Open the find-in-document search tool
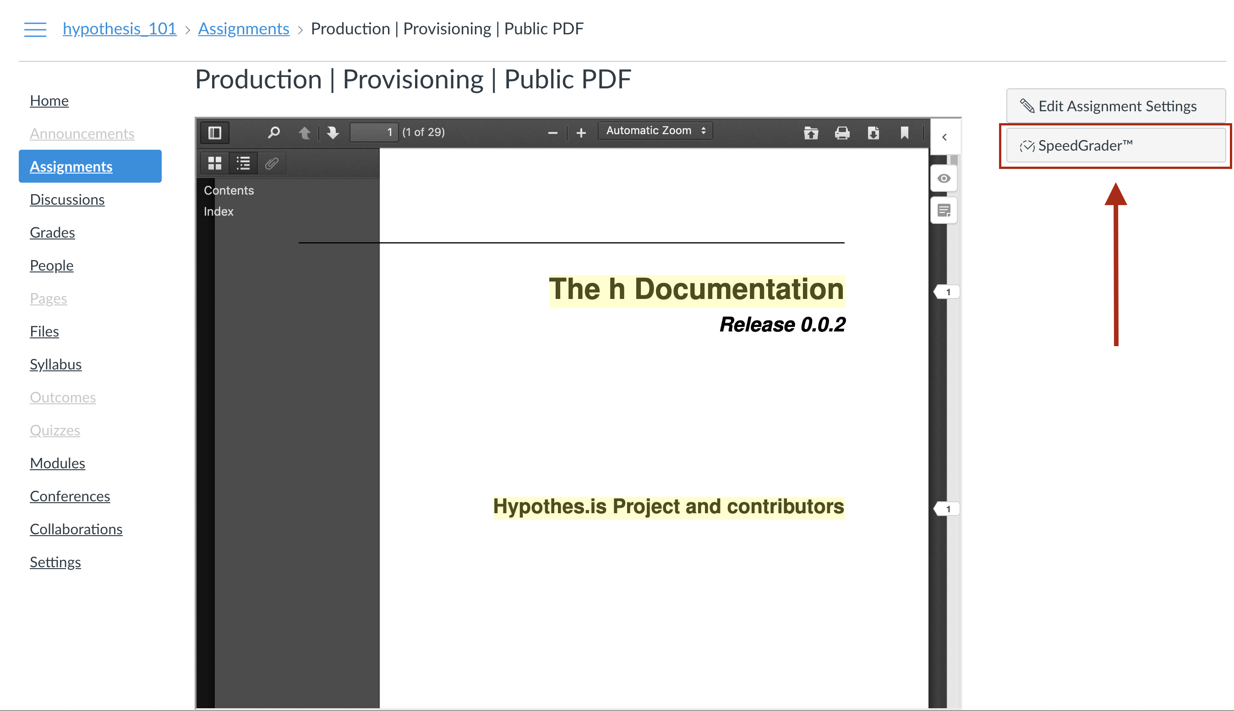Image resolution: width=1234 pixels, height=711 pixels. 274,132
